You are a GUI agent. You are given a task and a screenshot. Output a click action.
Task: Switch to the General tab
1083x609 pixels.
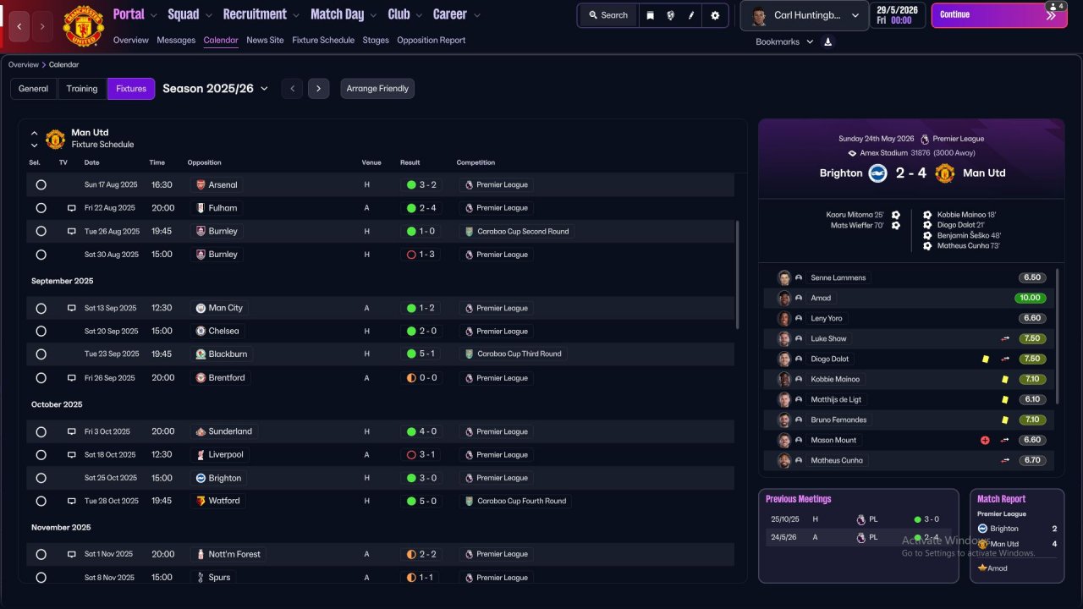(x=34, y=89)
